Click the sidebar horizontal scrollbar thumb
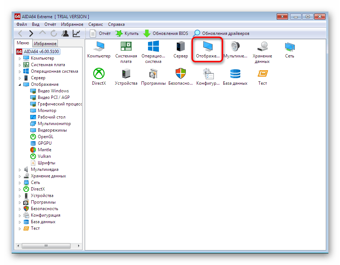 pyautogui.click(x=46, y=246)
